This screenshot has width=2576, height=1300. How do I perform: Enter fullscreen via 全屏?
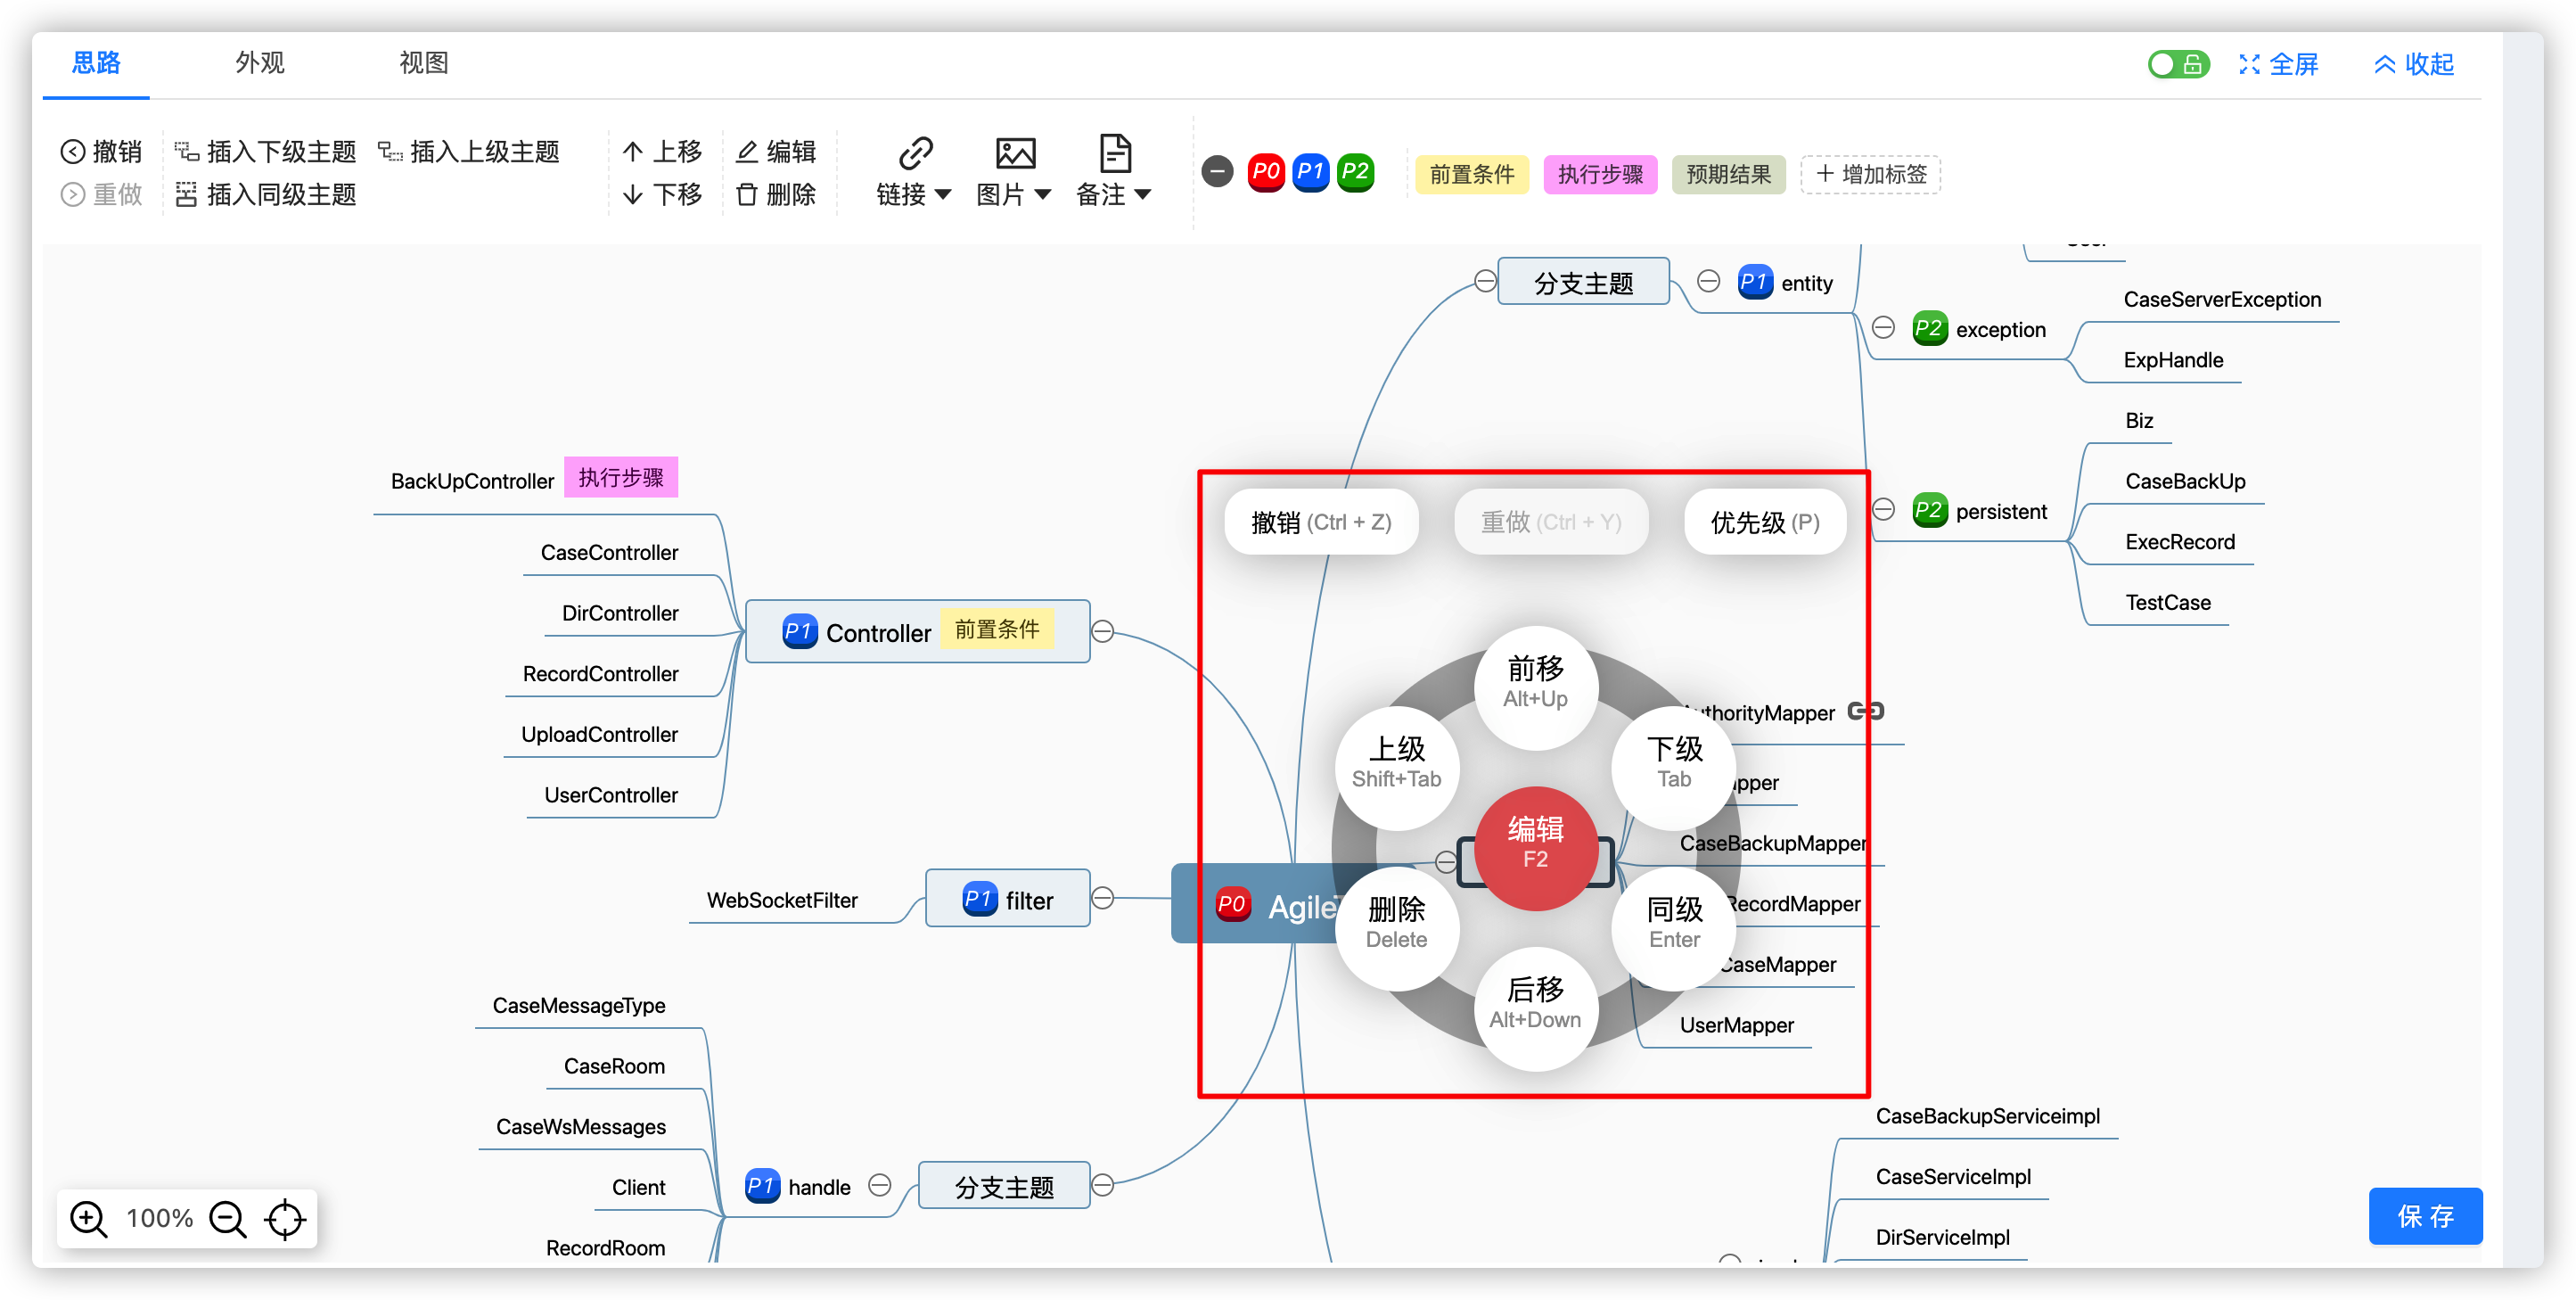point(2278,64)
